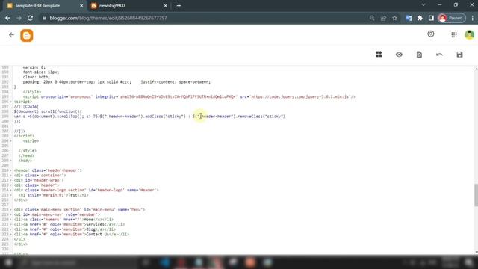Close the newblog9900 tab
478x269 pixels.
166,6
